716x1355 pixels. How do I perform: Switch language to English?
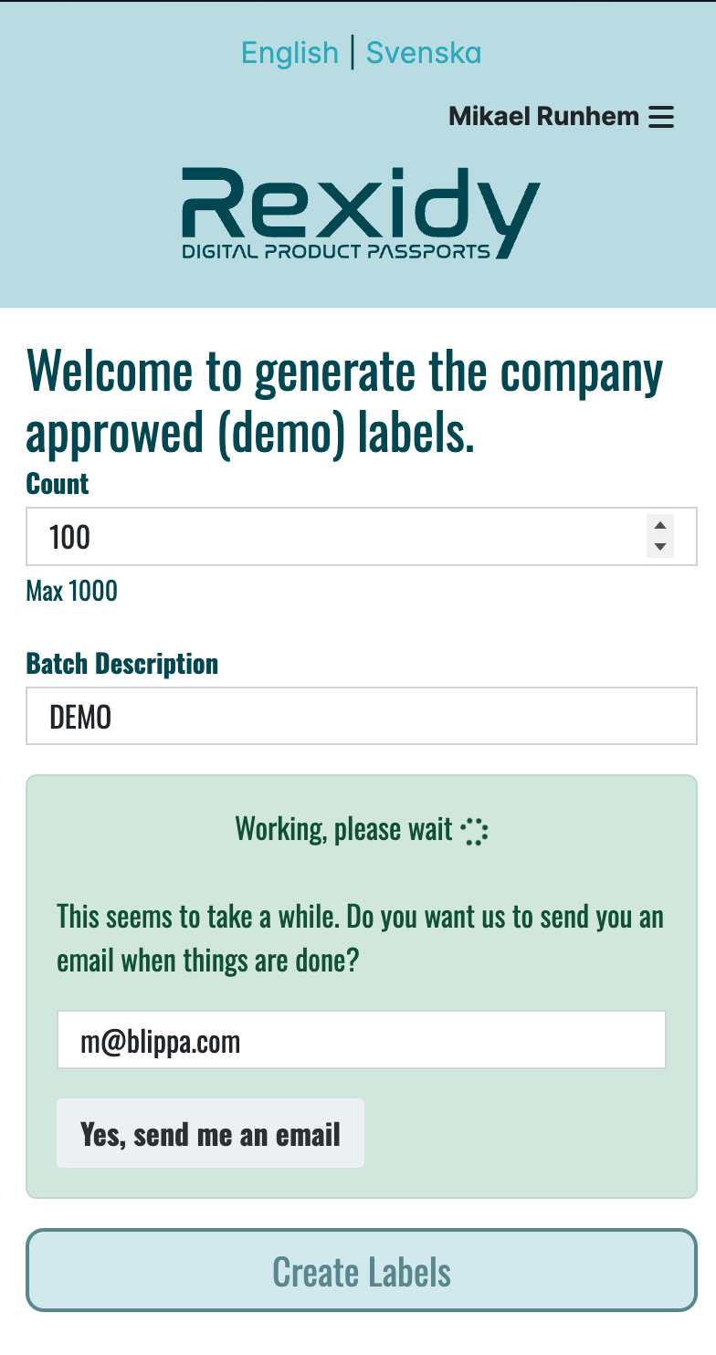[290, 53]
